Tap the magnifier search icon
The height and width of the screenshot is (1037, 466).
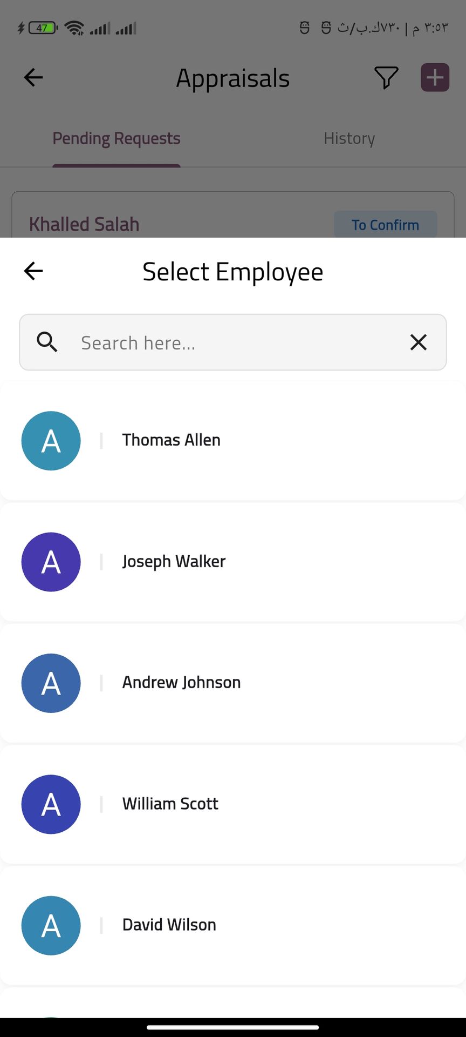[x=47, y=342]
